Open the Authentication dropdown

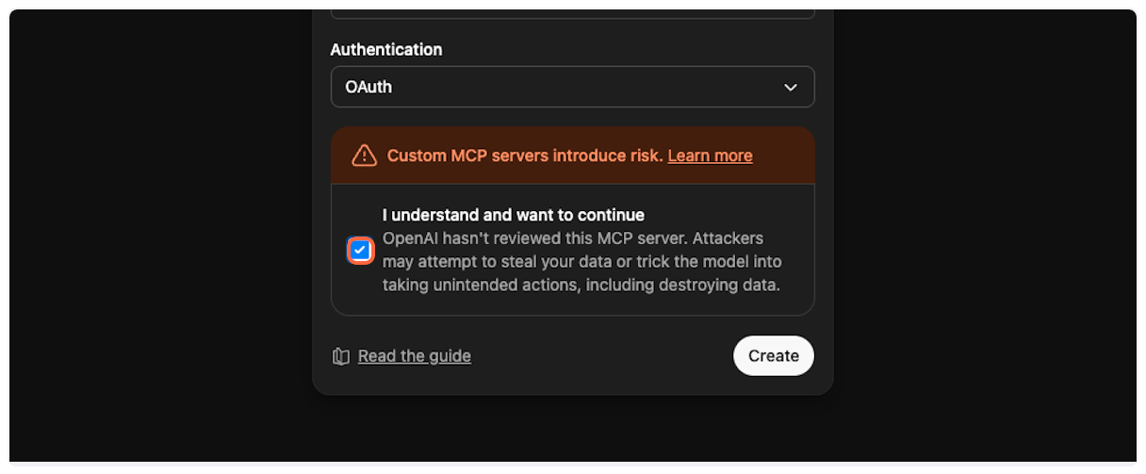pyautogui.click(x=572, y=87)
